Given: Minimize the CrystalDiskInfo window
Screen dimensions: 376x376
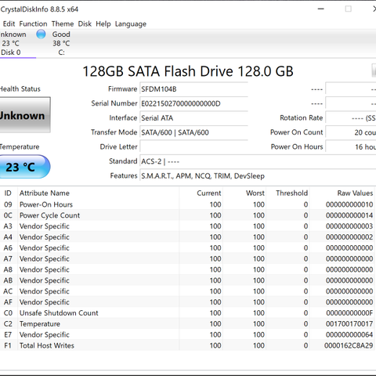Looking at the screenshot, I should point(321,9).
